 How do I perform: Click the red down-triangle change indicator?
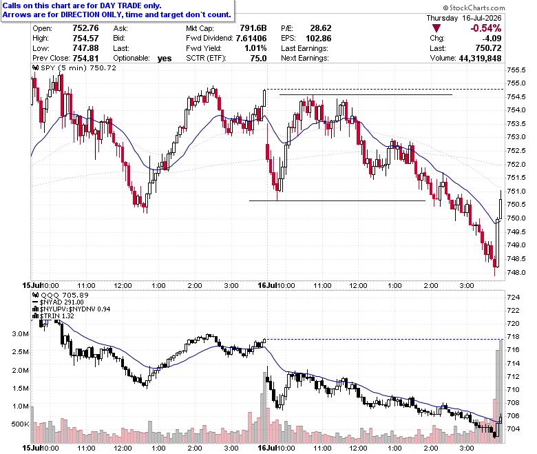pos(436,28)
